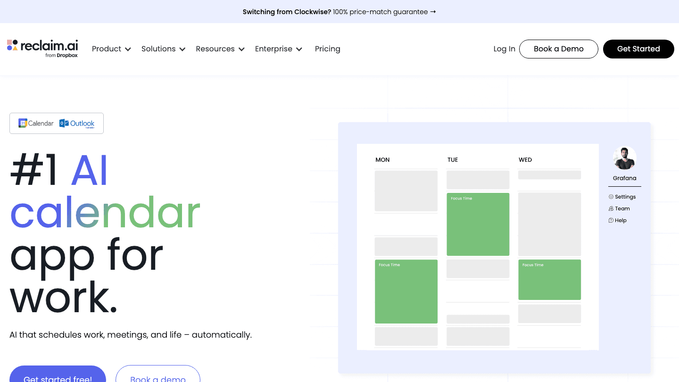Click the Team people icon in mockup
Viewport: 679px width, 382px height.
pyautogui.click(x=611, y=208)
